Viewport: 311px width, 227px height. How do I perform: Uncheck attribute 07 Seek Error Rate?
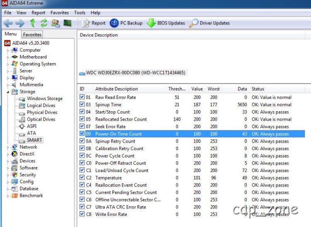pyautogui.click(x=82, y=126)
